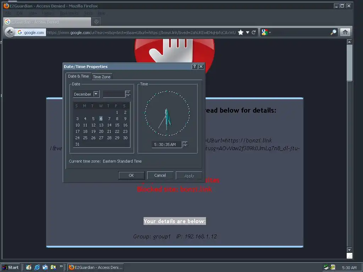Click the Firefox logo in the title bar
Screen dimensions: 363x272
click(x=6, y=6)
